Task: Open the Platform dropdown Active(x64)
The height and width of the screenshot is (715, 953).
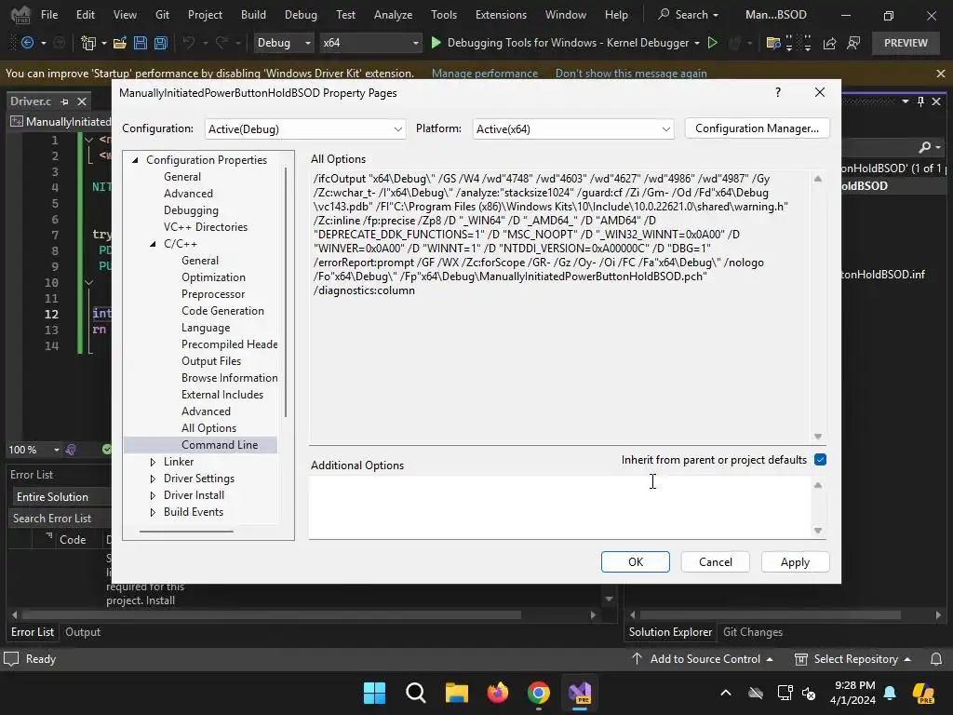Action: tap(573, 128)
